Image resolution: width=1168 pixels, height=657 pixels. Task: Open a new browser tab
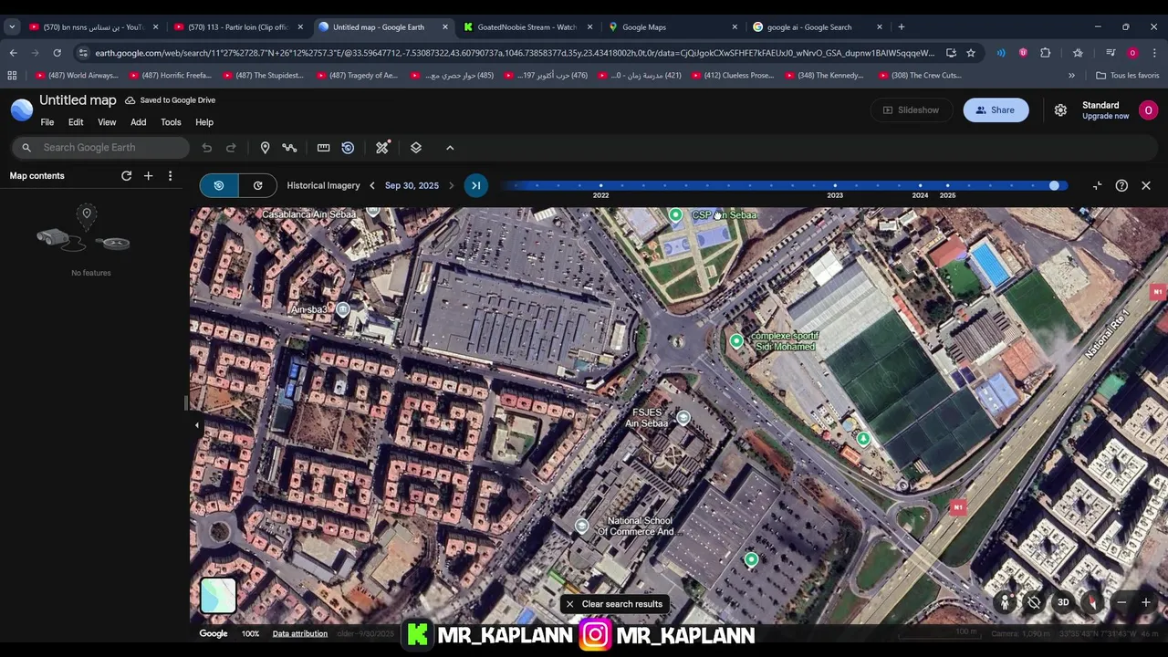point(901,27)
